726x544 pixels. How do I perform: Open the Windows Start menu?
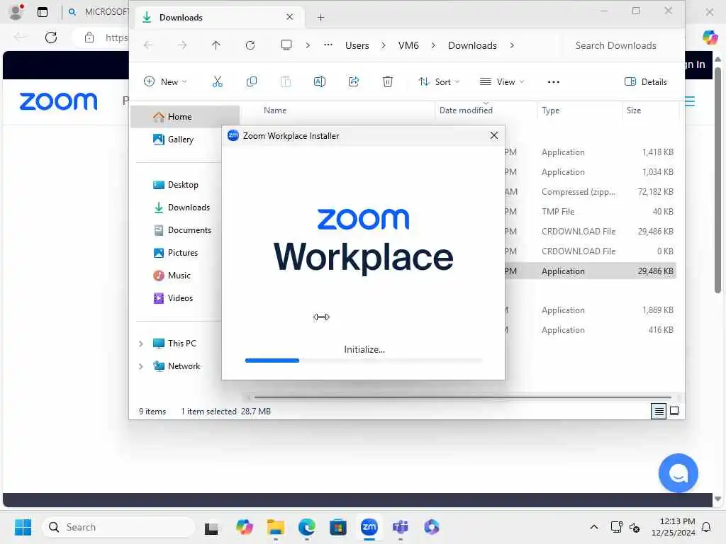23,527
